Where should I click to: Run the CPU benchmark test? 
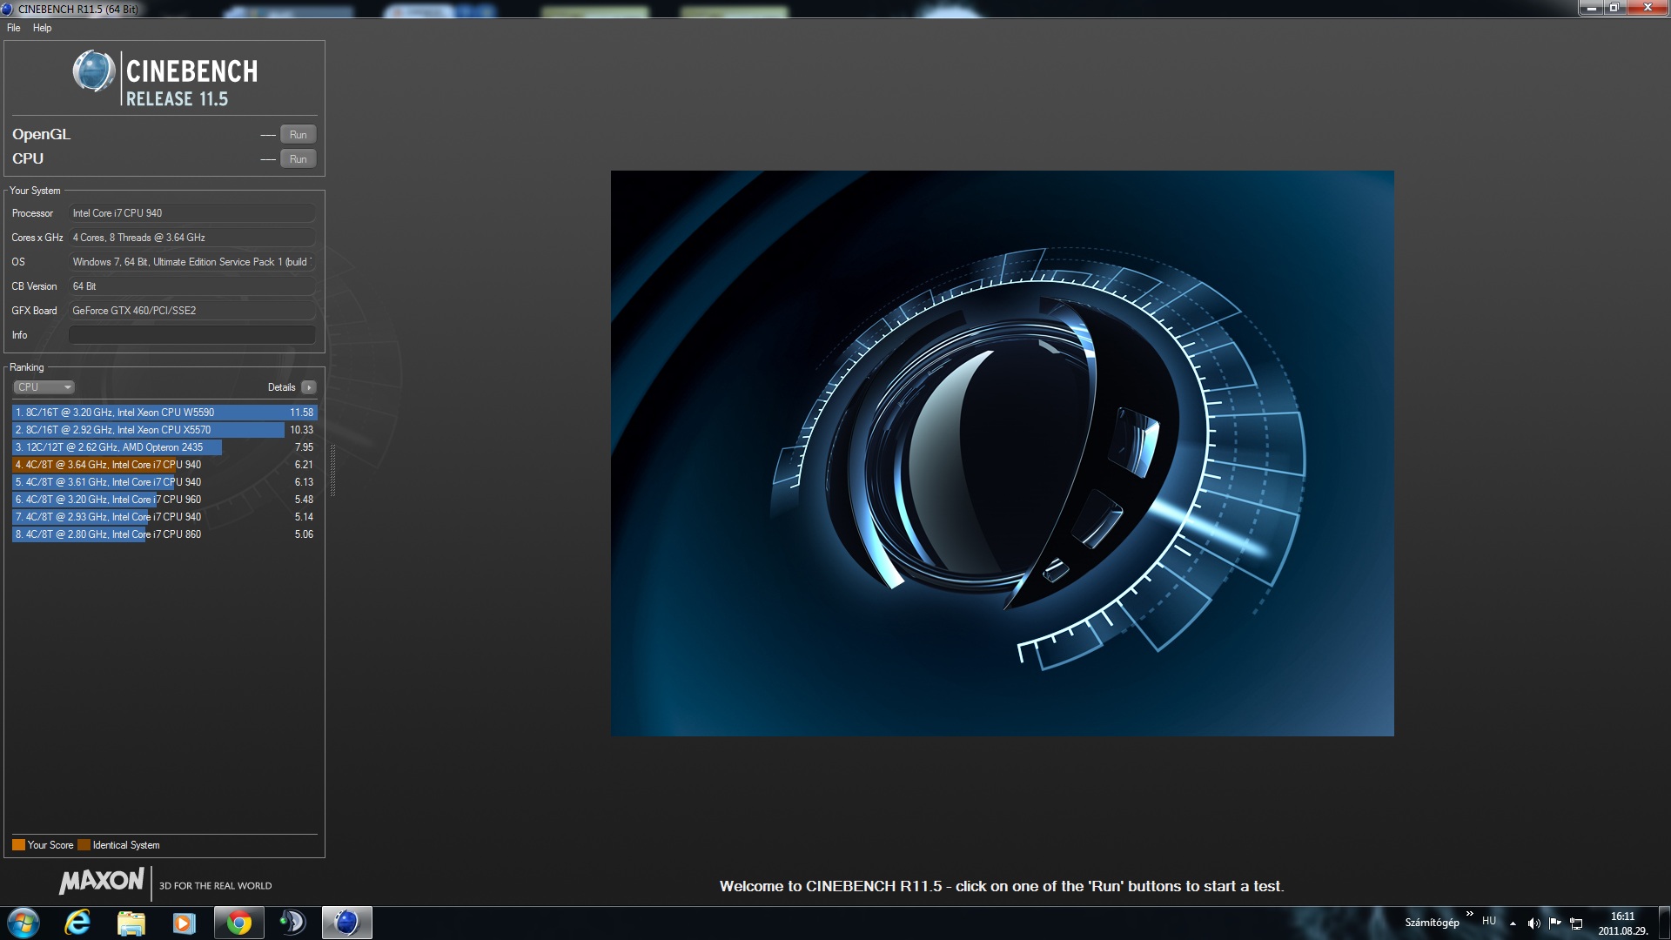[x=298, y=159]
